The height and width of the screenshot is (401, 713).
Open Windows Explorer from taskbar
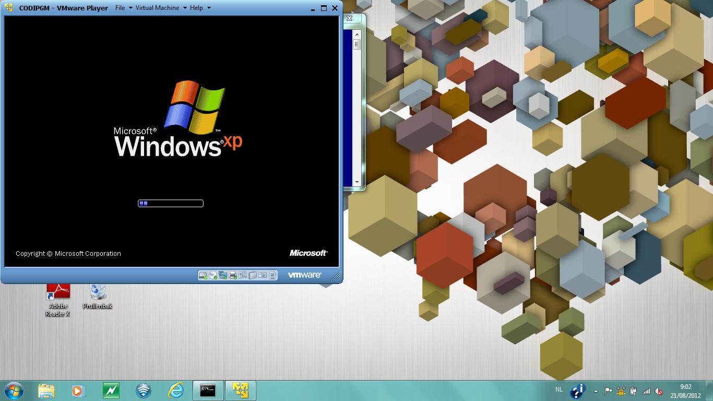click(46, 391)
